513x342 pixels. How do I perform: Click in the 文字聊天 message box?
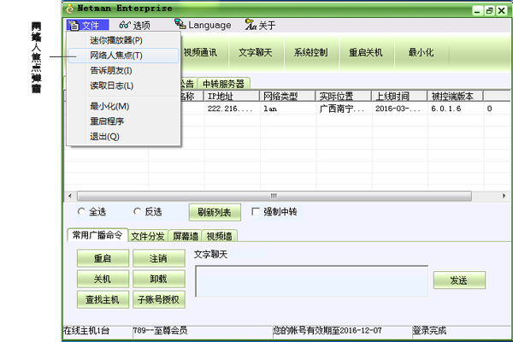coord(311,280)
